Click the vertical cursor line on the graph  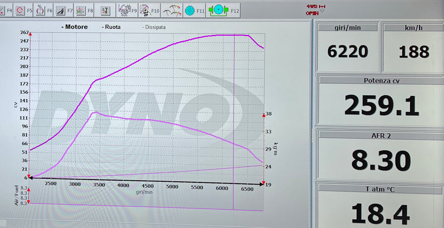click(x=234, y=111)
